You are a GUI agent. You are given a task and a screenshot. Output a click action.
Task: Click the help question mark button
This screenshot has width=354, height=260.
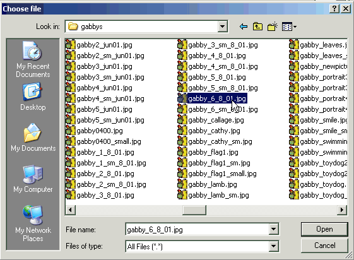point(334,9)
